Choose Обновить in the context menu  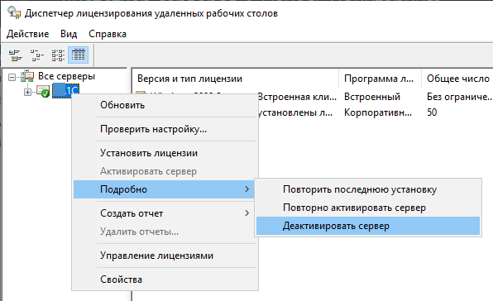[x=165, y=105]
